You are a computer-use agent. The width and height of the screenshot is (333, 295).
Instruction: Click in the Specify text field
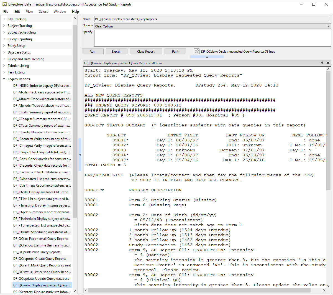212,38
